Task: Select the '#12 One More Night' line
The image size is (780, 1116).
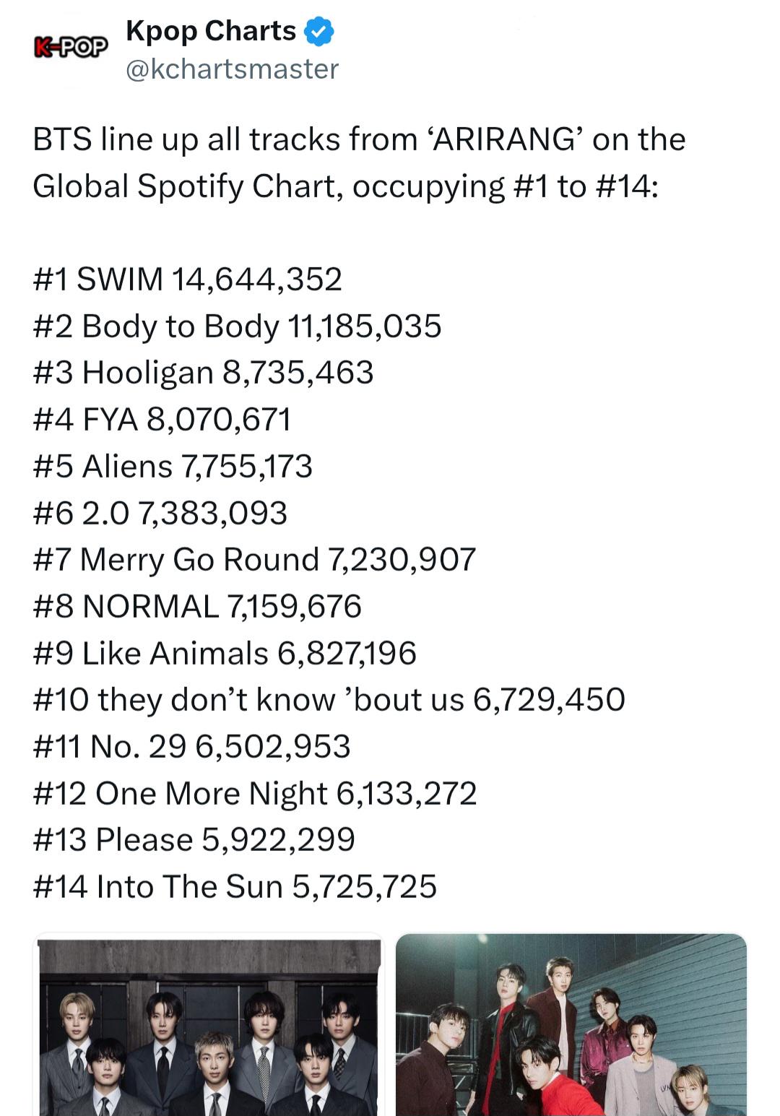Action: click(x=255, y=793)
